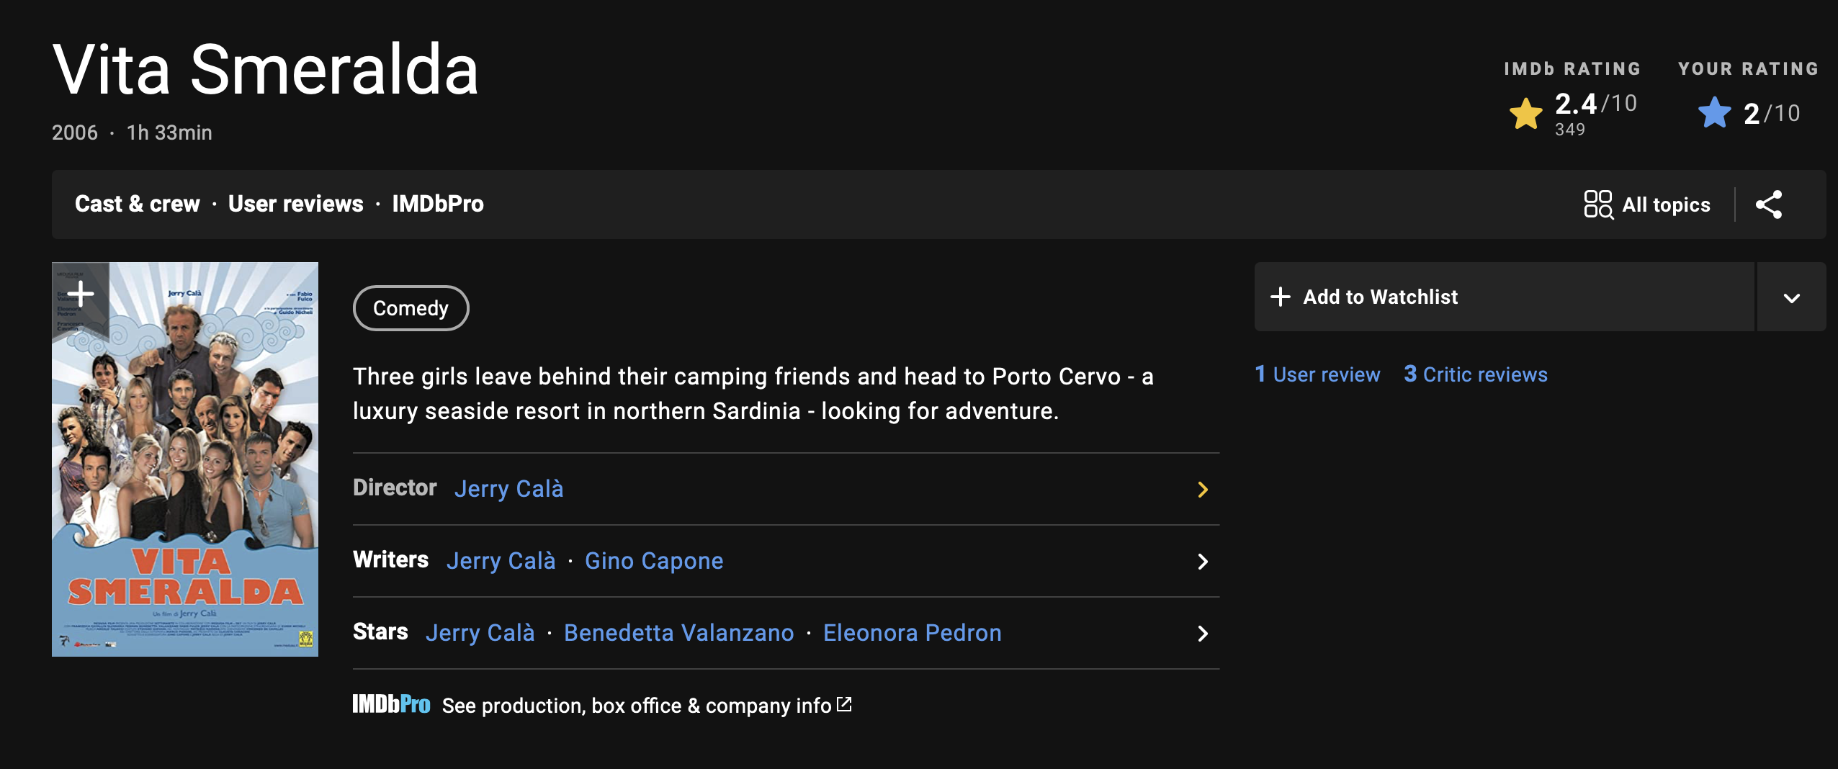
Task: Click the yellow IMDb rating star
Action: point(1525,113)
